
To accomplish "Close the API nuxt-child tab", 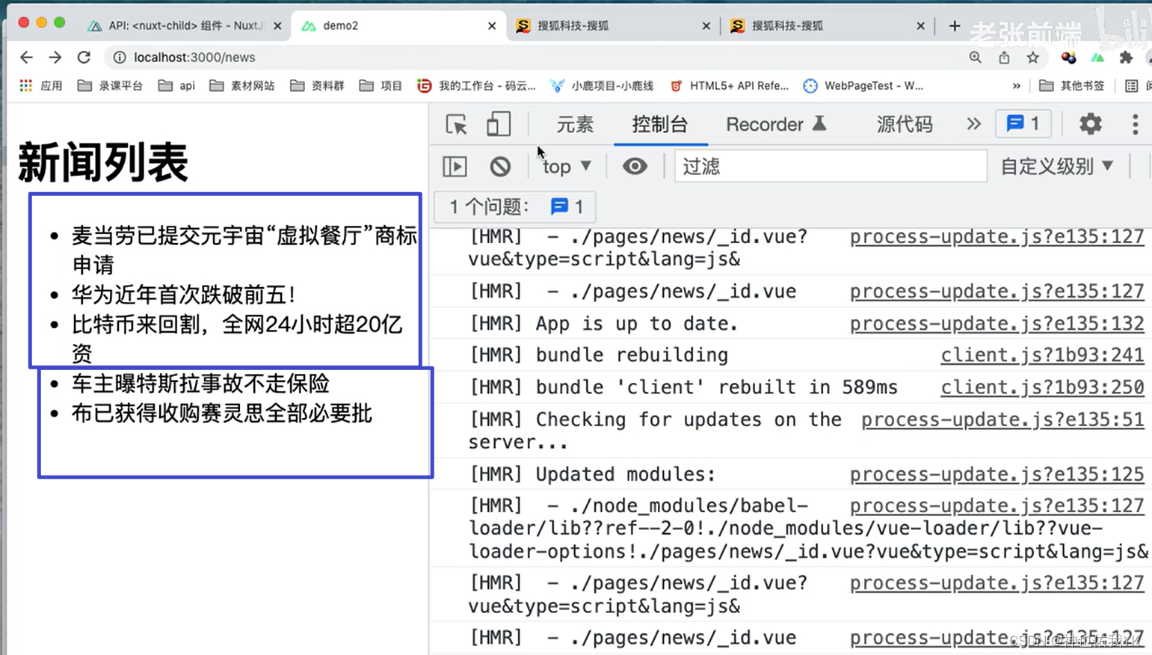I will [277, 25].
